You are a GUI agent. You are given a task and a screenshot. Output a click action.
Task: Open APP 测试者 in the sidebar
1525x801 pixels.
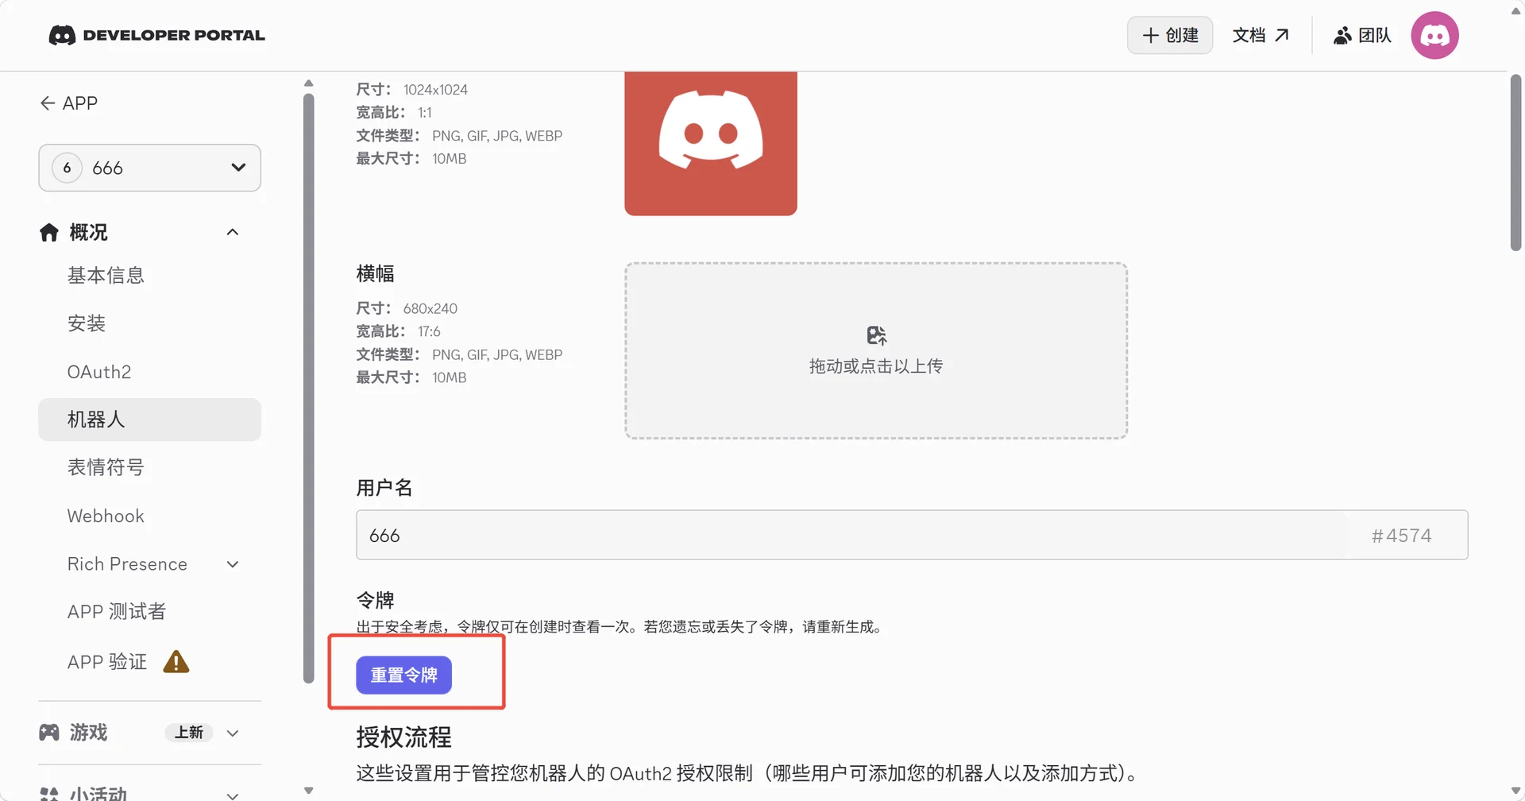click(117, 611)
